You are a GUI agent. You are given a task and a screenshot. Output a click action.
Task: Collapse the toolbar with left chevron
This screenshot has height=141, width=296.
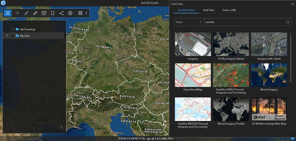86,13
